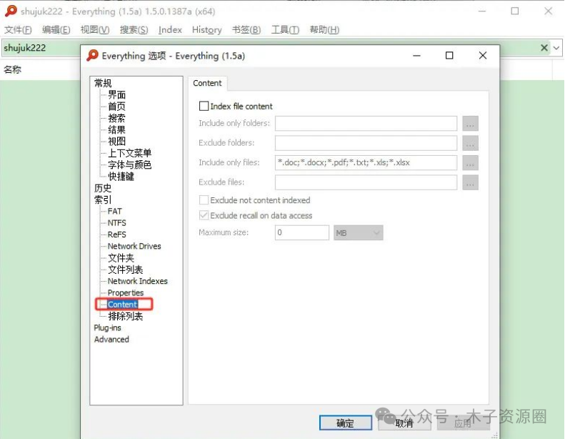Select Plug-ins in the options tree
Viewport: 565px width, 439px height.
tap(107, 327)
